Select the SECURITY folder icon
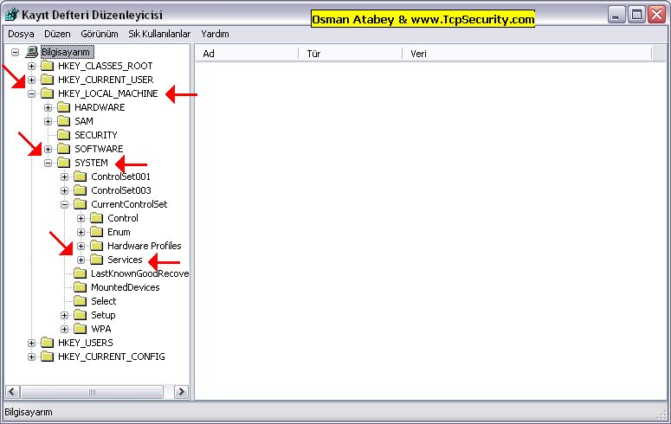 (x=63, y=135)
